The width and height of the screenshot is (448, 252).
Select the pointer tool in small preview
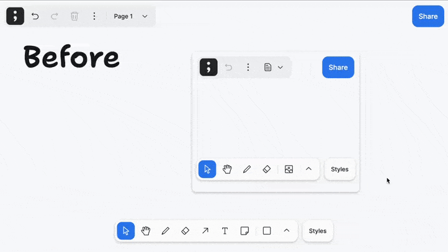(207, 169)
